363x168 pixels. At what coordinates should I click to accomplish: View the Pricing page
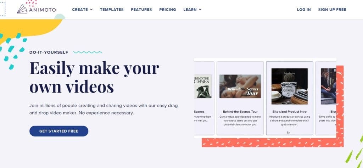pyautogui.click(x=168, y=10)
